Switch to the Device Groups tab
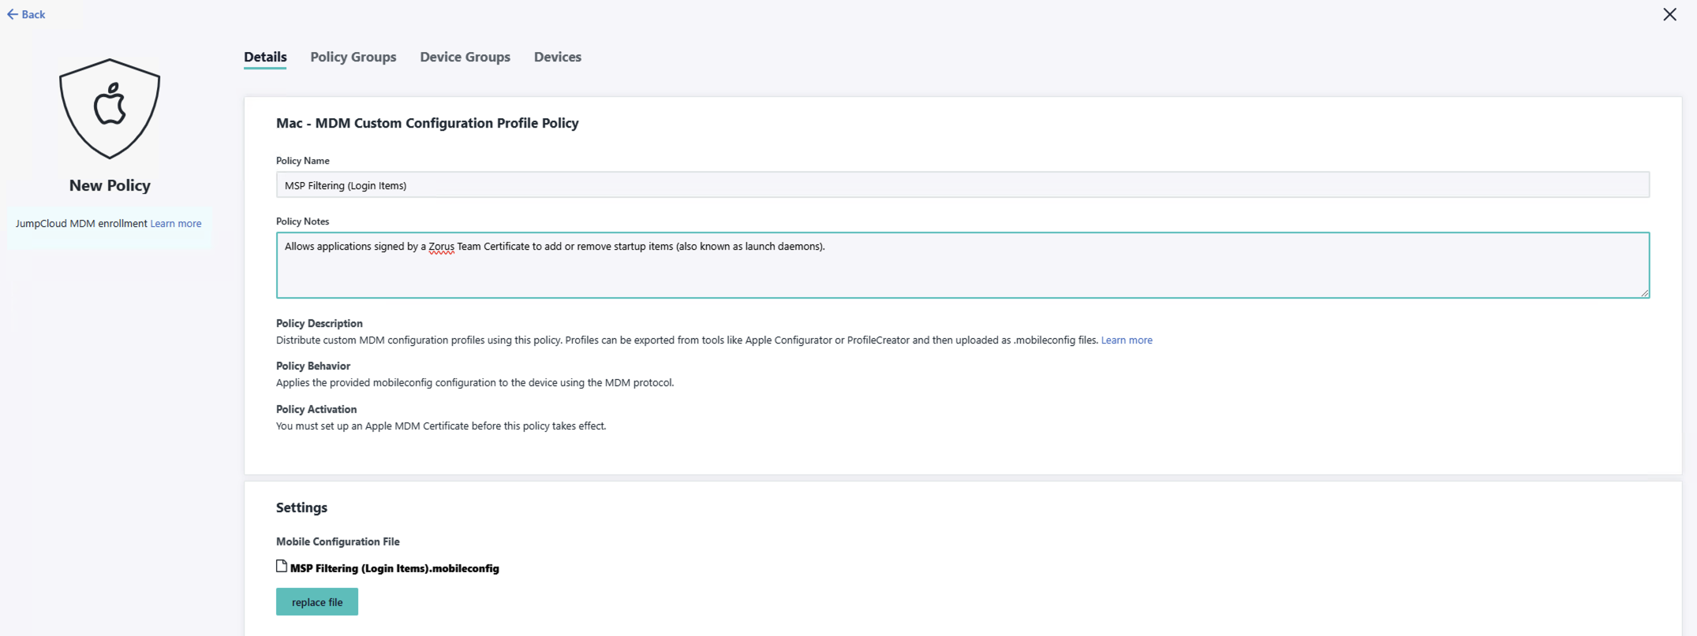Image resolution: width=1697 pixels, height=636 pixels. pos(465,57)
